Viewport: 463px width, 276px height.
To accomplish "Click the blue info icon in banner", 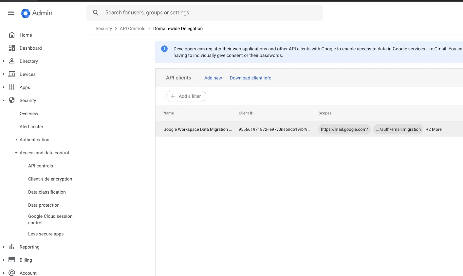I will pos(164,49).
